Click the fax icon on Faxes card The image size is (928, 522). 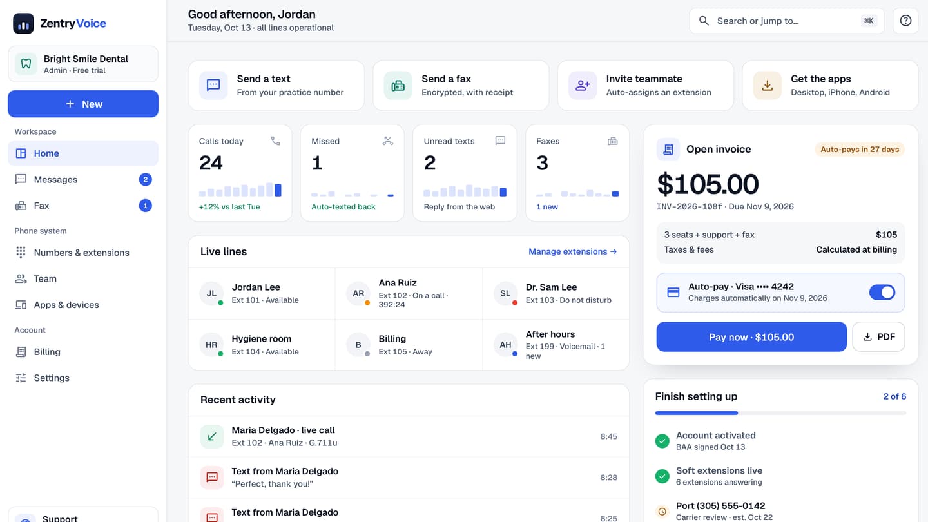613,140
